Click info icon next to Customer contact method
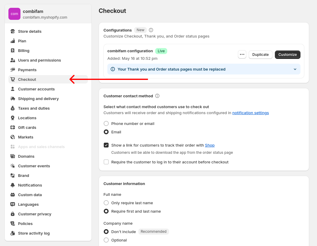Image resolution: width=317 pixels, height=246 pixels. tap(157, 96)
